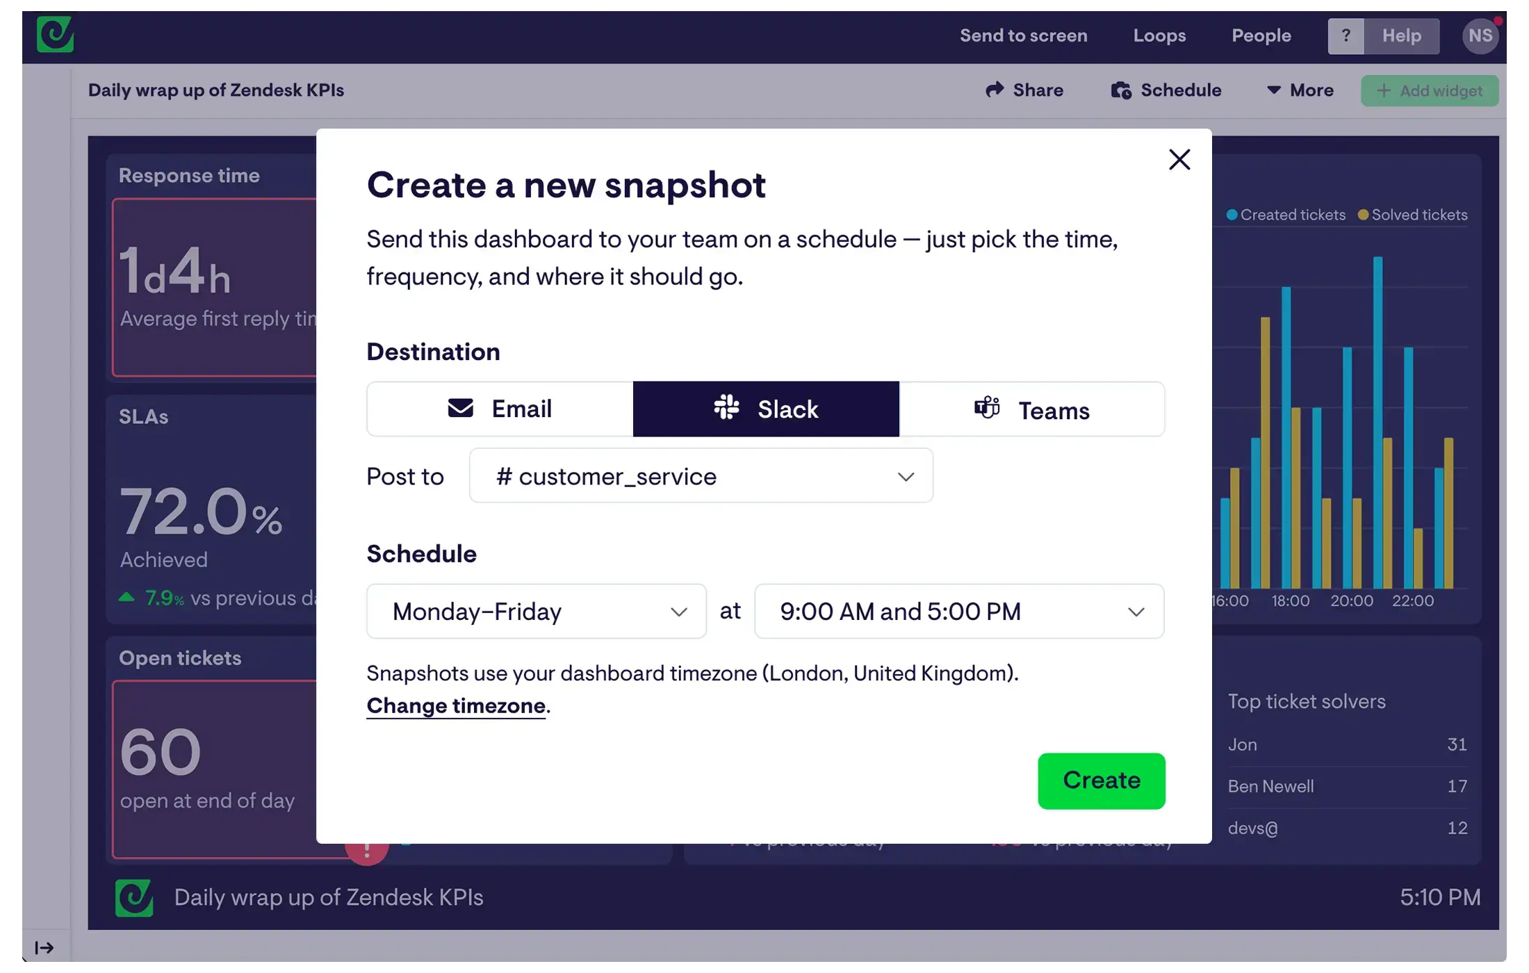Click the SLAs widget heading
Screen dimensions: 1529x973
click(x=143, y=417)
